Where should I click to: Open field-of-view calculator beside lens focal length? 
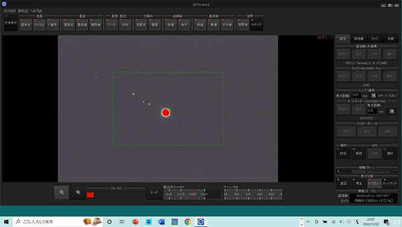pyautogui.click(x=373, y=95)
